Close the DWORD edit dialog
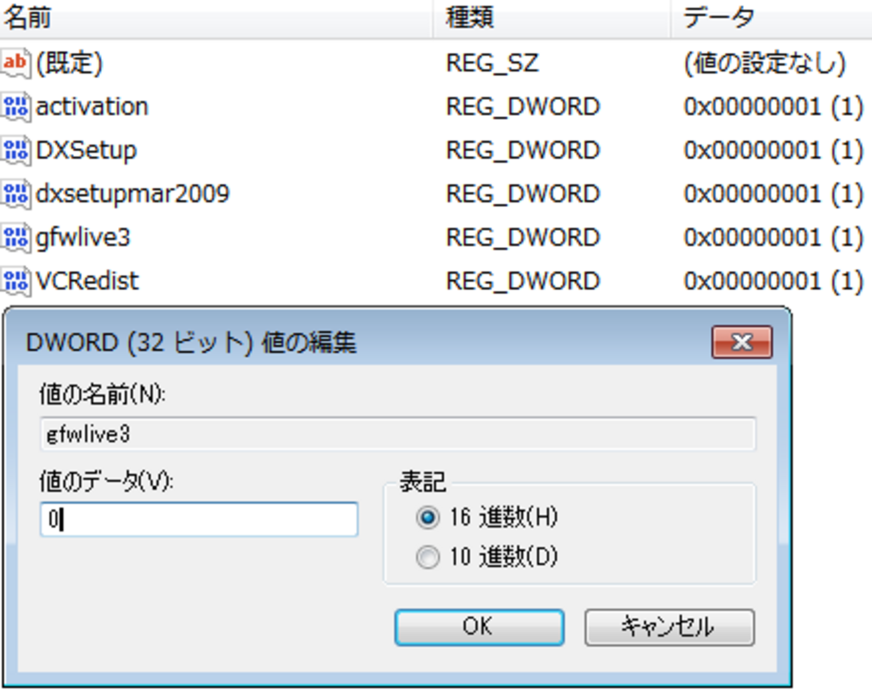 pos(742,342)
